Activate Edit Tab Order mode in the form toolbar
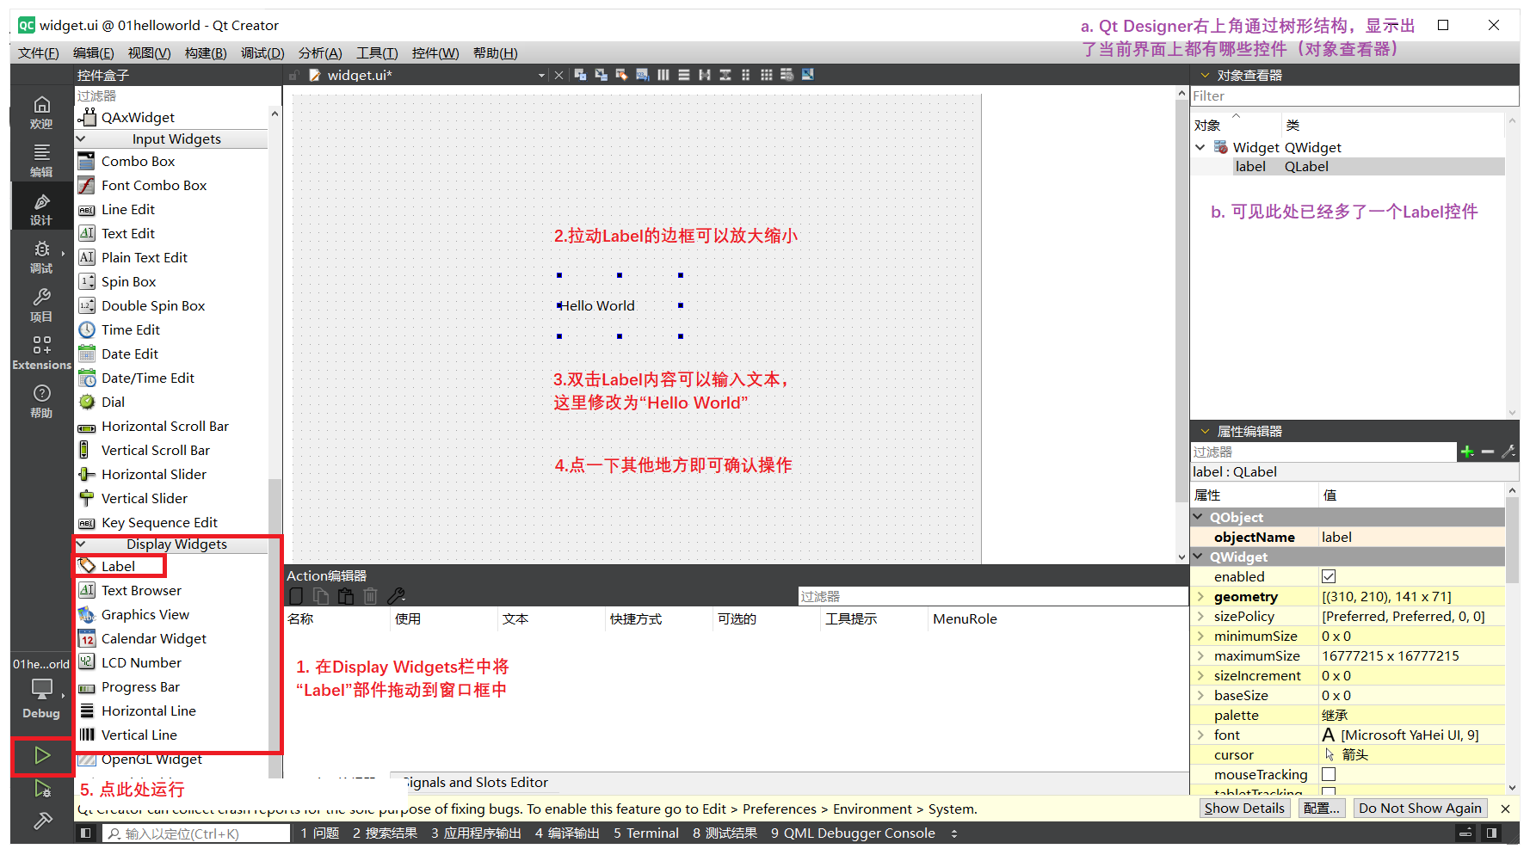 pos(642,75)
